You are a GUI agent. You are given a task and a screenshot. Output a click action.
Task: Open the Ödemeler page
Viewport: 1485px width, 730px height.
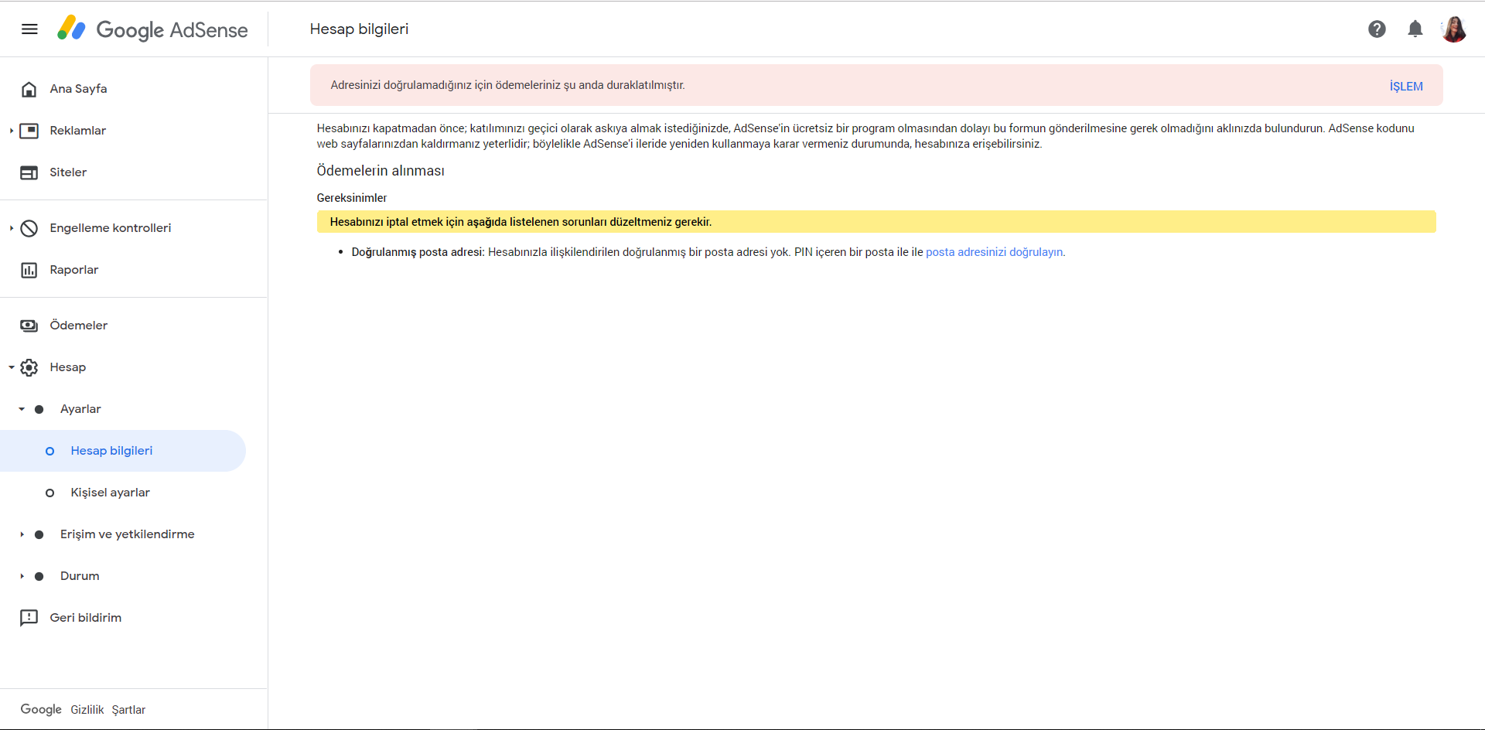click(78, 326)
